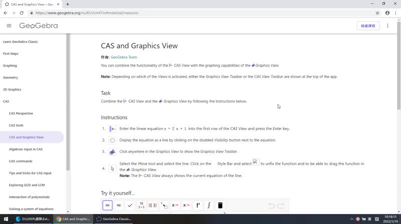Select the CAS and Graphics View sidebar item

click(32, 137)
